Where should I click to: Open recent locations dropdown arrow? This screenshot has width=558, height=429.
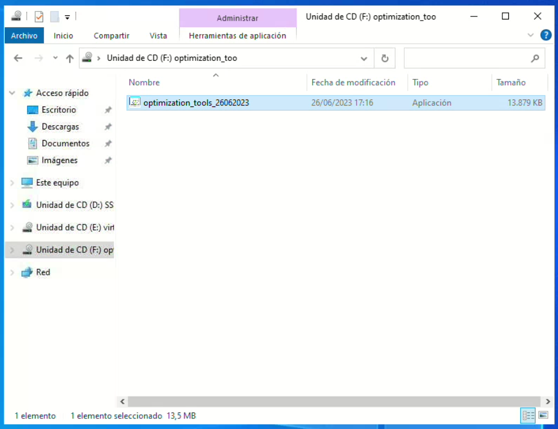56,58
